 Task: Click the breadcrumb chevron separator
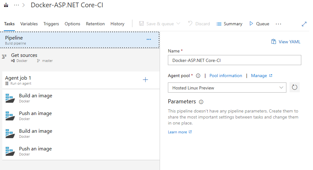click(x=23, y=5)
